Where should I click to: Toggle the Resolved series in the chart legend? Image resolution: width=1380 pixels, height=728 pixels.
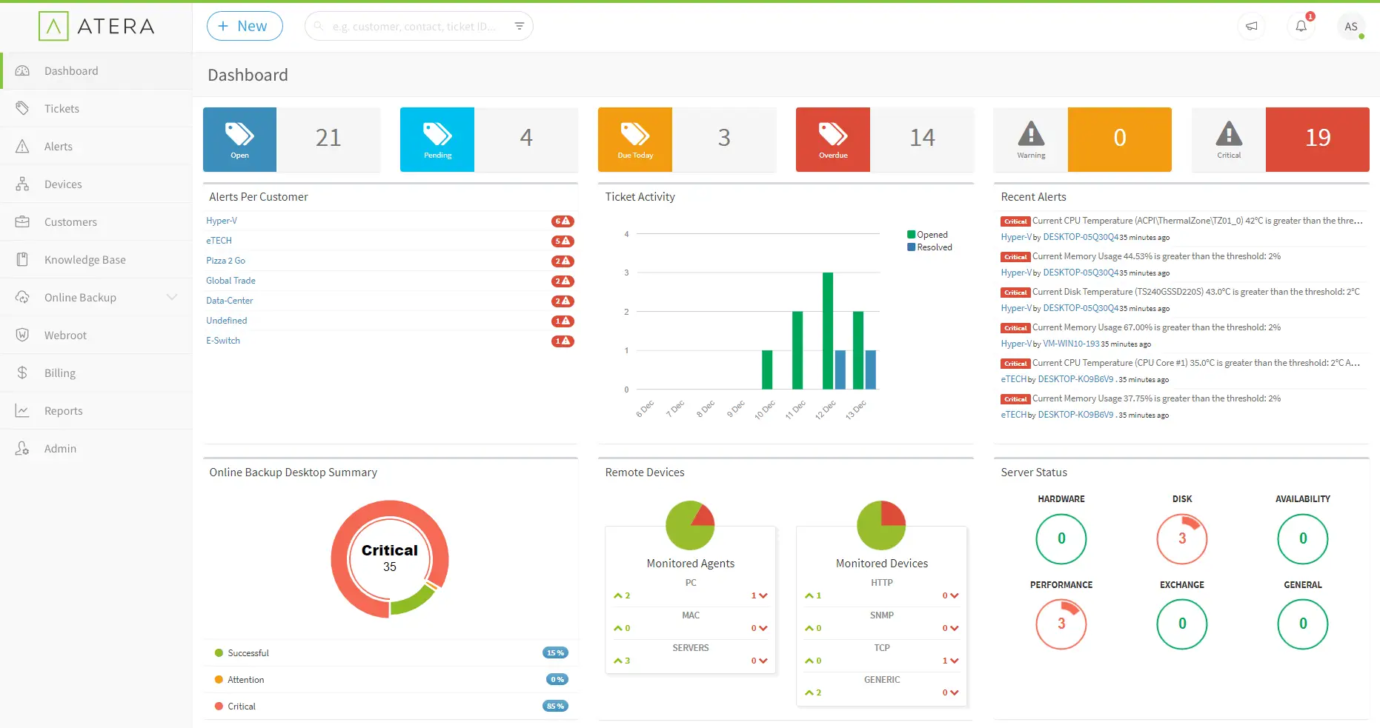pyautogui.click(x=929, y=247)
